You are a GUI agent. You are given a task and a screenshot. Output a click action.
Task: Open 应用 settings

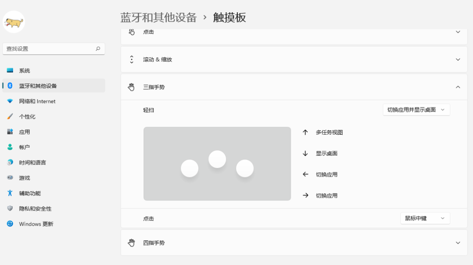tap(54, 132)
